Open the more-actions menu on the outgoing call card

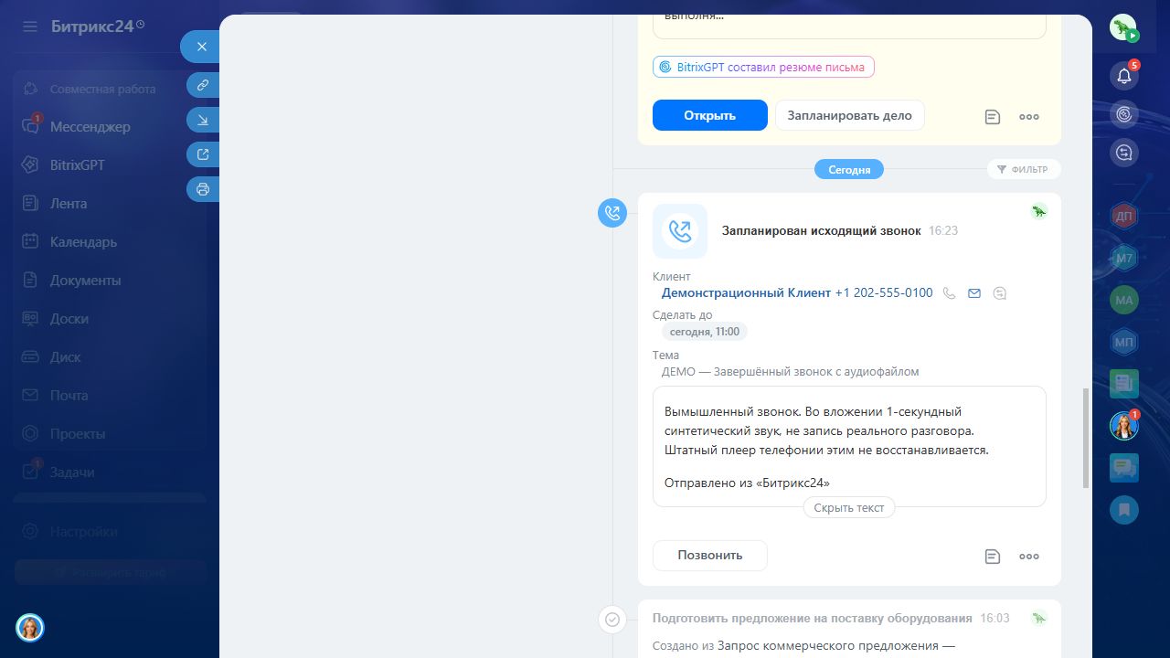(1029, 556)
